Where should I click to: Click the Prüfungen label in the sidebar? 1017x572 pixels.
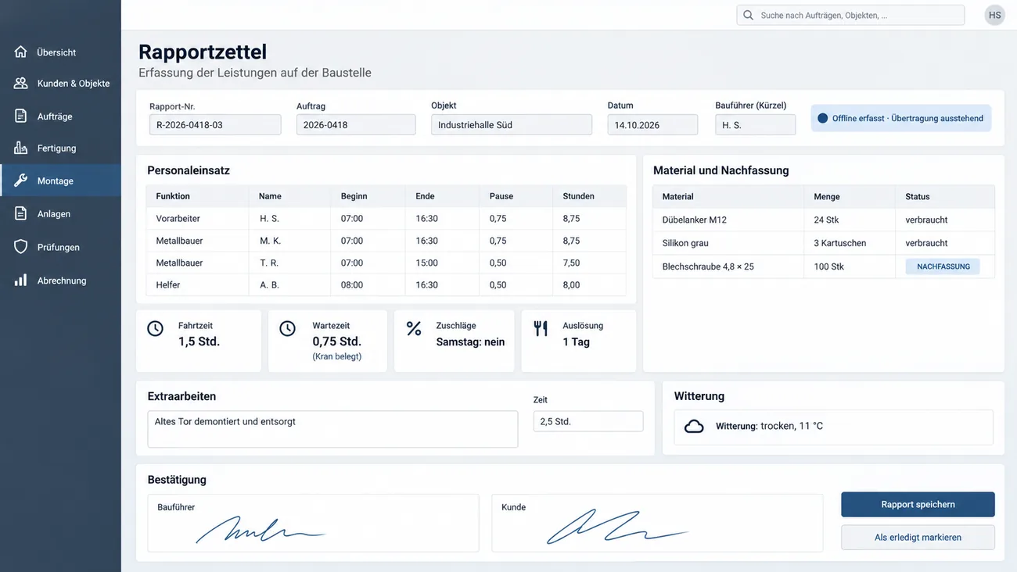click(59, 247)
